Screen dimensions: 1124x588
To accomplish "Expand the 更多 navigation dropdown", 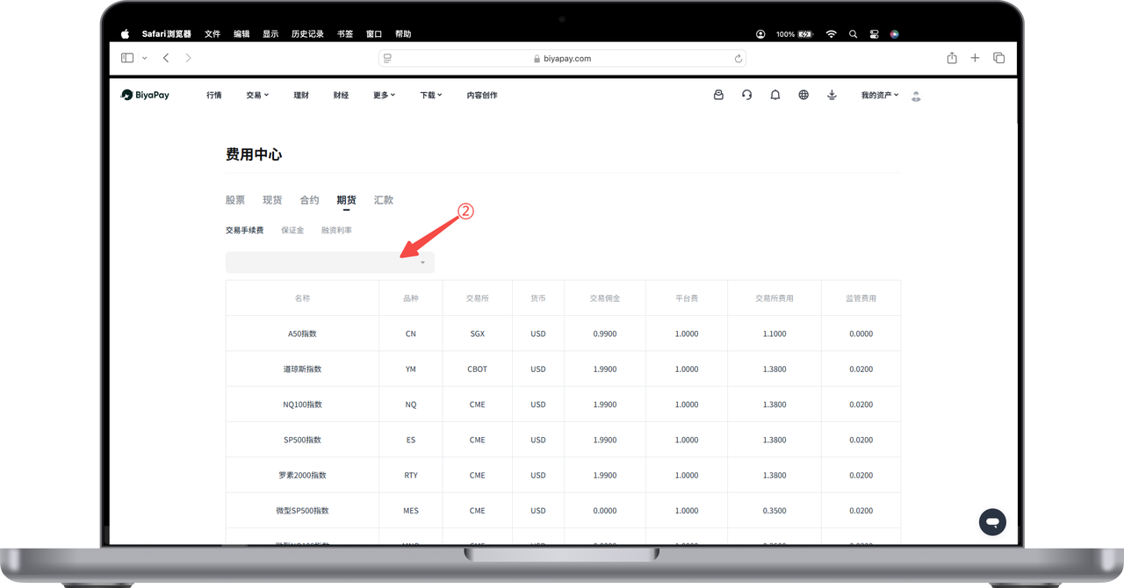I will tap(384, 95).
